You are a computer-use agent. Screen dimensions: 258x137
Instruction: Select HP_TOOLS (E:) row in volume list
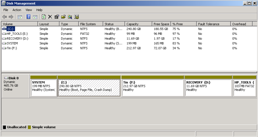pos(17,34)
